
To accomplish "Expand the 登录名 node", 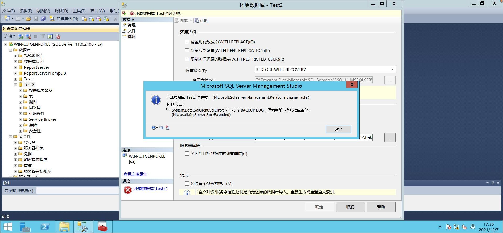I will (15, 142).
